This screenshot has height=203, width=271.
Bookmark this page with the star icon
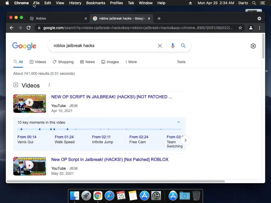[x=240, y=28]
